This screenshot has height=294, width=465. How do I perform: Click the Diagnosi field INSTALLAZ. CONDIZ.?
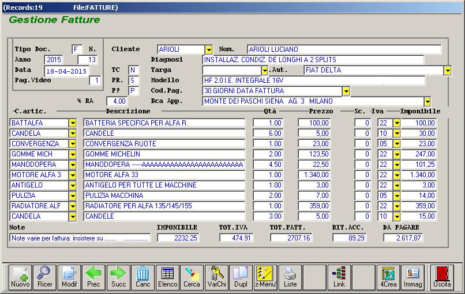coord(313,60)
